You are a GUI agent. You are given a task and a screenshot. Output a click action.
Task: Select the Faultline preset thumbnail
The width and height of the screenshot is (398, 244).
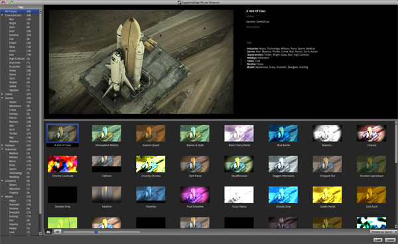(107, 195)
